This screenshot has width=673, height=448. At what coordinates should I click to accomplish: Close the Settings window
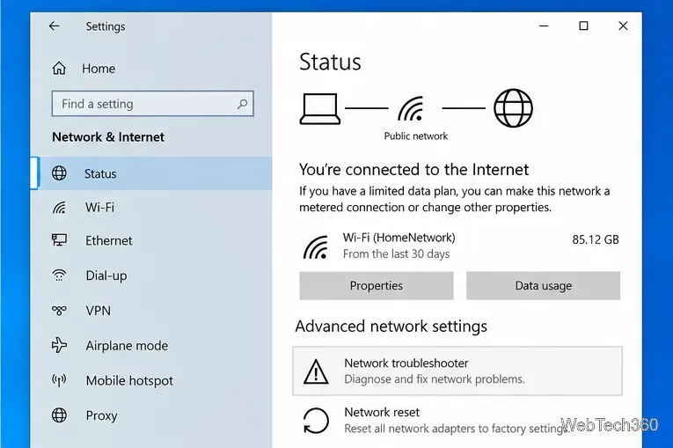623,26
